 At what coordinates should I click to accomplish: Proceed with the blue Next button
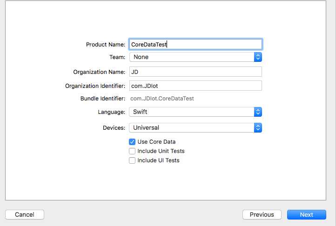[306, 214]
